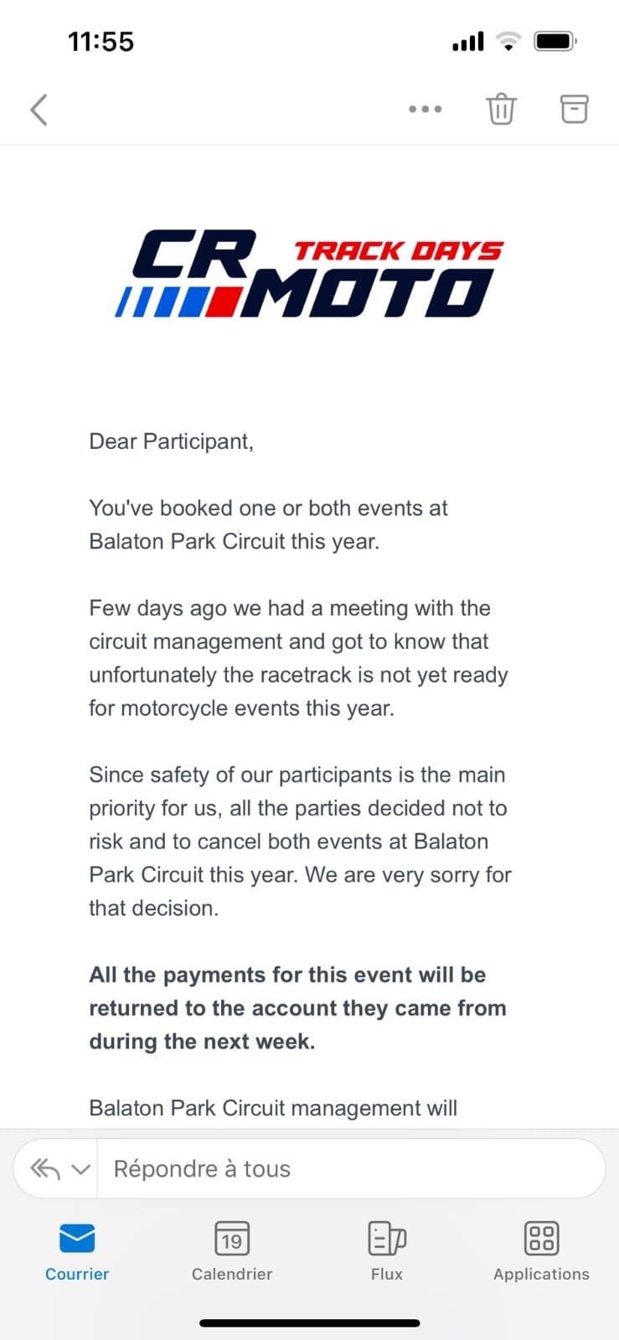This screenshot has height=1340, width=619.
Task: Click the reply-all double arrow icon
Action: 45,1168
